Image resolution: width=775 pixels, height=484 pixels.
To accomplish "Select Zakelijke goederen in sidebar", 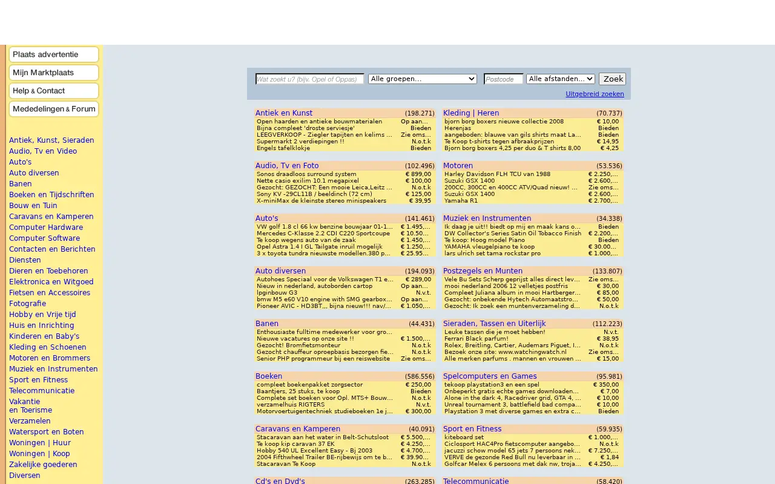I will (x=43, y=465).
